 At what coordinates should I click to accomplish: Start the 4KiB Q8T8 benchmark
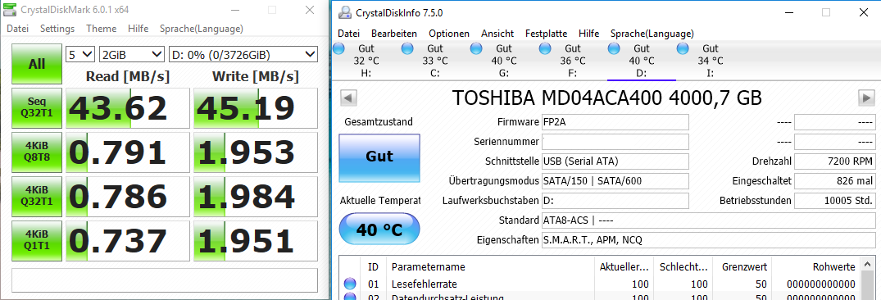coord(37,152)
